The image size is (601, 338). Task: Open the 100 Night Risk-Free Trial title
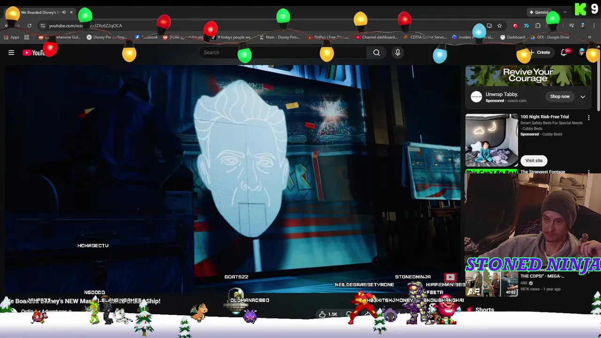tap(544, 117)
